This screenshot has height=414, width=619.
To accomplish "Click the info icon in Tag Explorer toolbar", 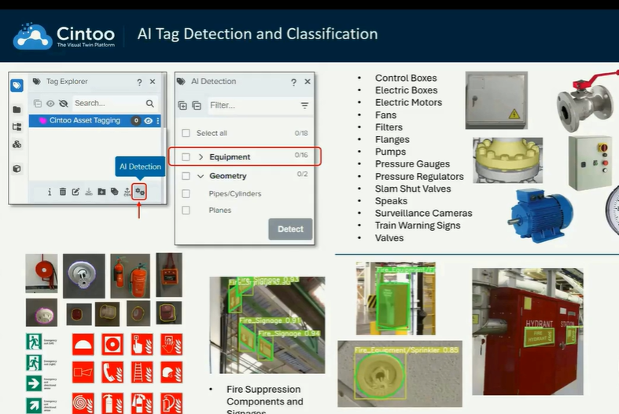I will click(x=50, y=192).
